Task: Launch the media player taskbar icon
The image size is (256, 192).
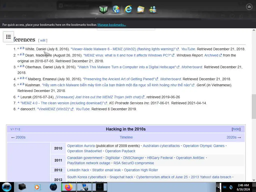Action: pyautogui.click(x=37, y=187)
